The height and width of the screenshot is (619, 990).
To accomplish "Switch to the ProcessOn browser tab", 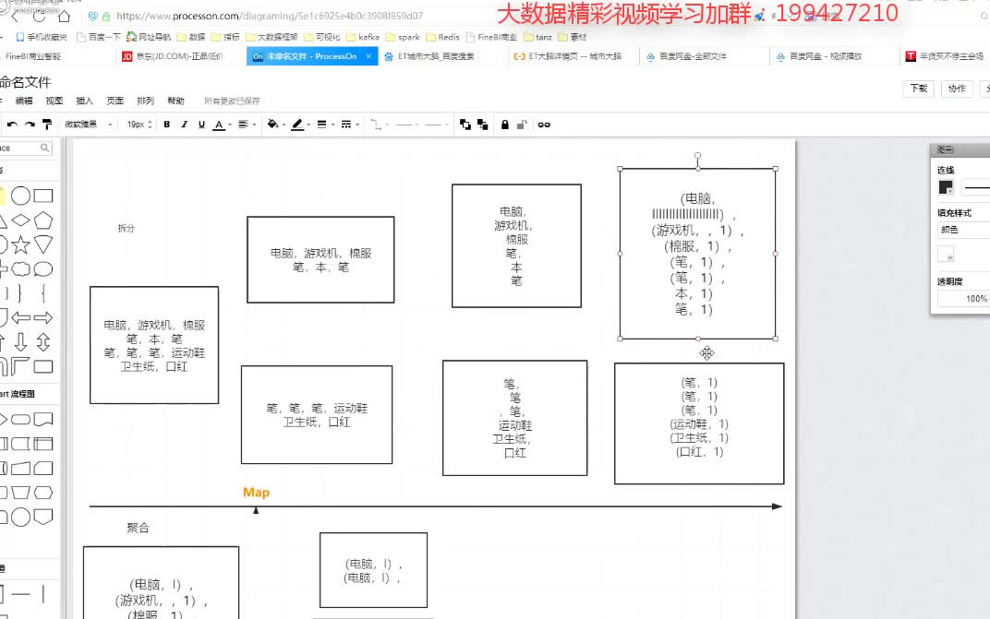I will [309, 56].
